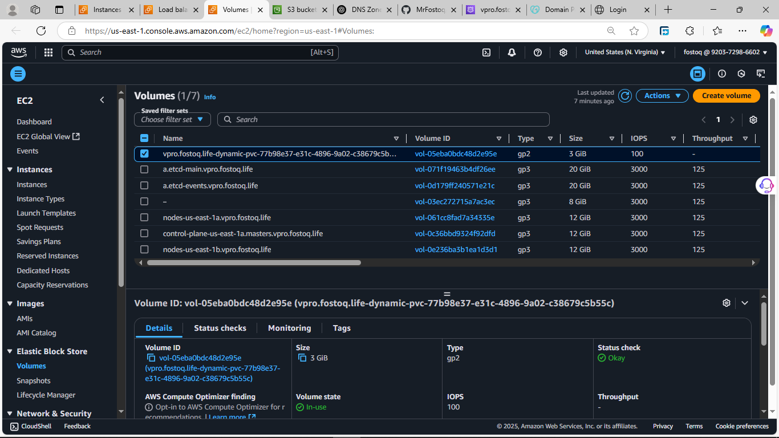Open Cookie preferences in footer

coord(742,426)
